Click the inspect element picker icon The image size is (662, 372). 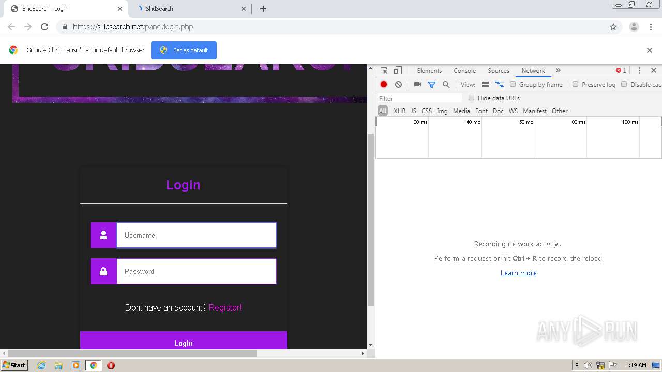(384, 71)
